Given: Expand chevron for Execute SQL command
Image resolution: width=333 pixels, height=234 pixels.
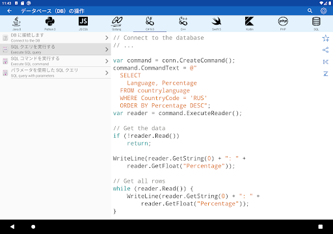Looking at the screenshot, I should pos(107,61).
